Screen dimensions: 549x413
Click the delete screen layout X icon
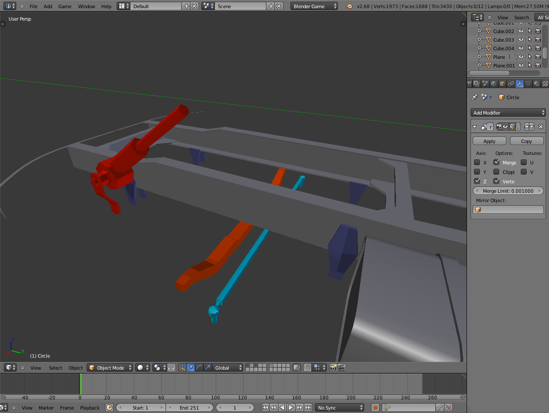(194, 6)
